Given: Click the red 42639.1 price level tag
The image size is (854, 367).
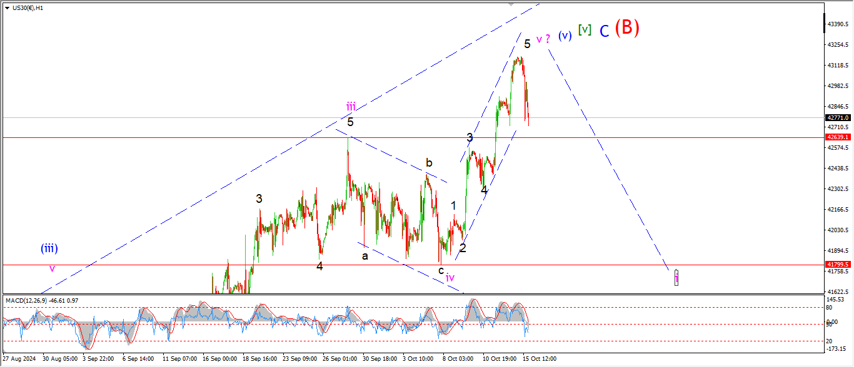Looking at the screenshot, I should pos(837,137).
